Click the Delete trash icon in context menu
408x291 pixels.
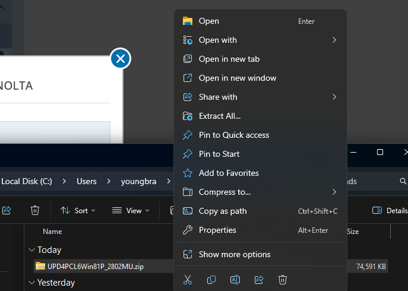pyautogui.click(x=283, y=279)
